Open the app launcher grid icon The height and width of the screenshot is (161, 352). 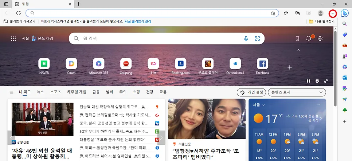(x=13, y=39)
